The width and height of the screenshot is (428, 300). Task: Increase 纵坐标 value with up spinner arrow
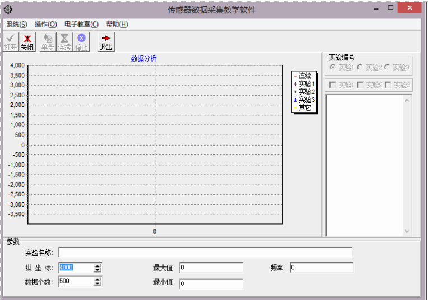point(97,265)
